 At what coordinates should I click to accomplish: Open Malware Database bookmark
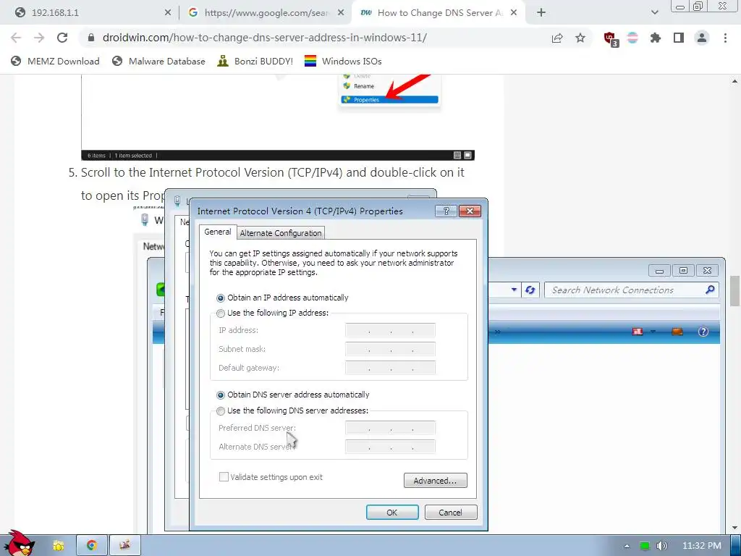158,61
